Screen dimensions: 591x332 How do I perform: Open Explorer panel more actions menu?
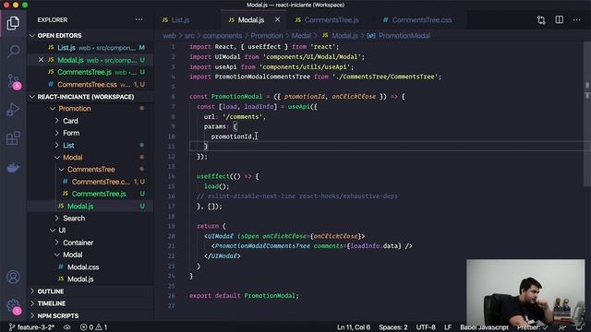[139, 19]
